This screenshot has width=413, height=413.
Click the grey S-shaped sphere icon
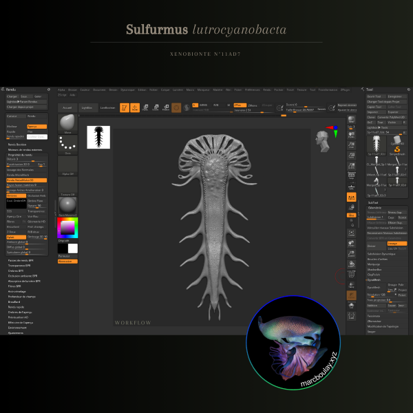(187, 108)
